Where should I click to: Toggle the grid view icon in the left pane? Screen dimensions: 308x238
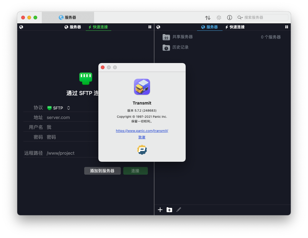click(x=150, y=27)
